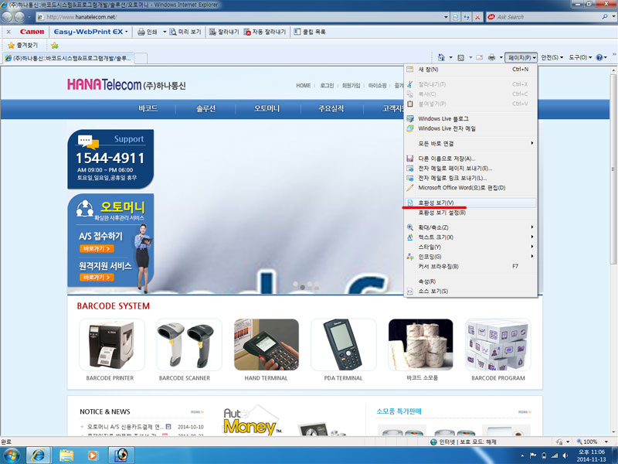Click the compatibility view icon in the address bar
The width and height of the screenshot is (618, 464).
point(456,17)
